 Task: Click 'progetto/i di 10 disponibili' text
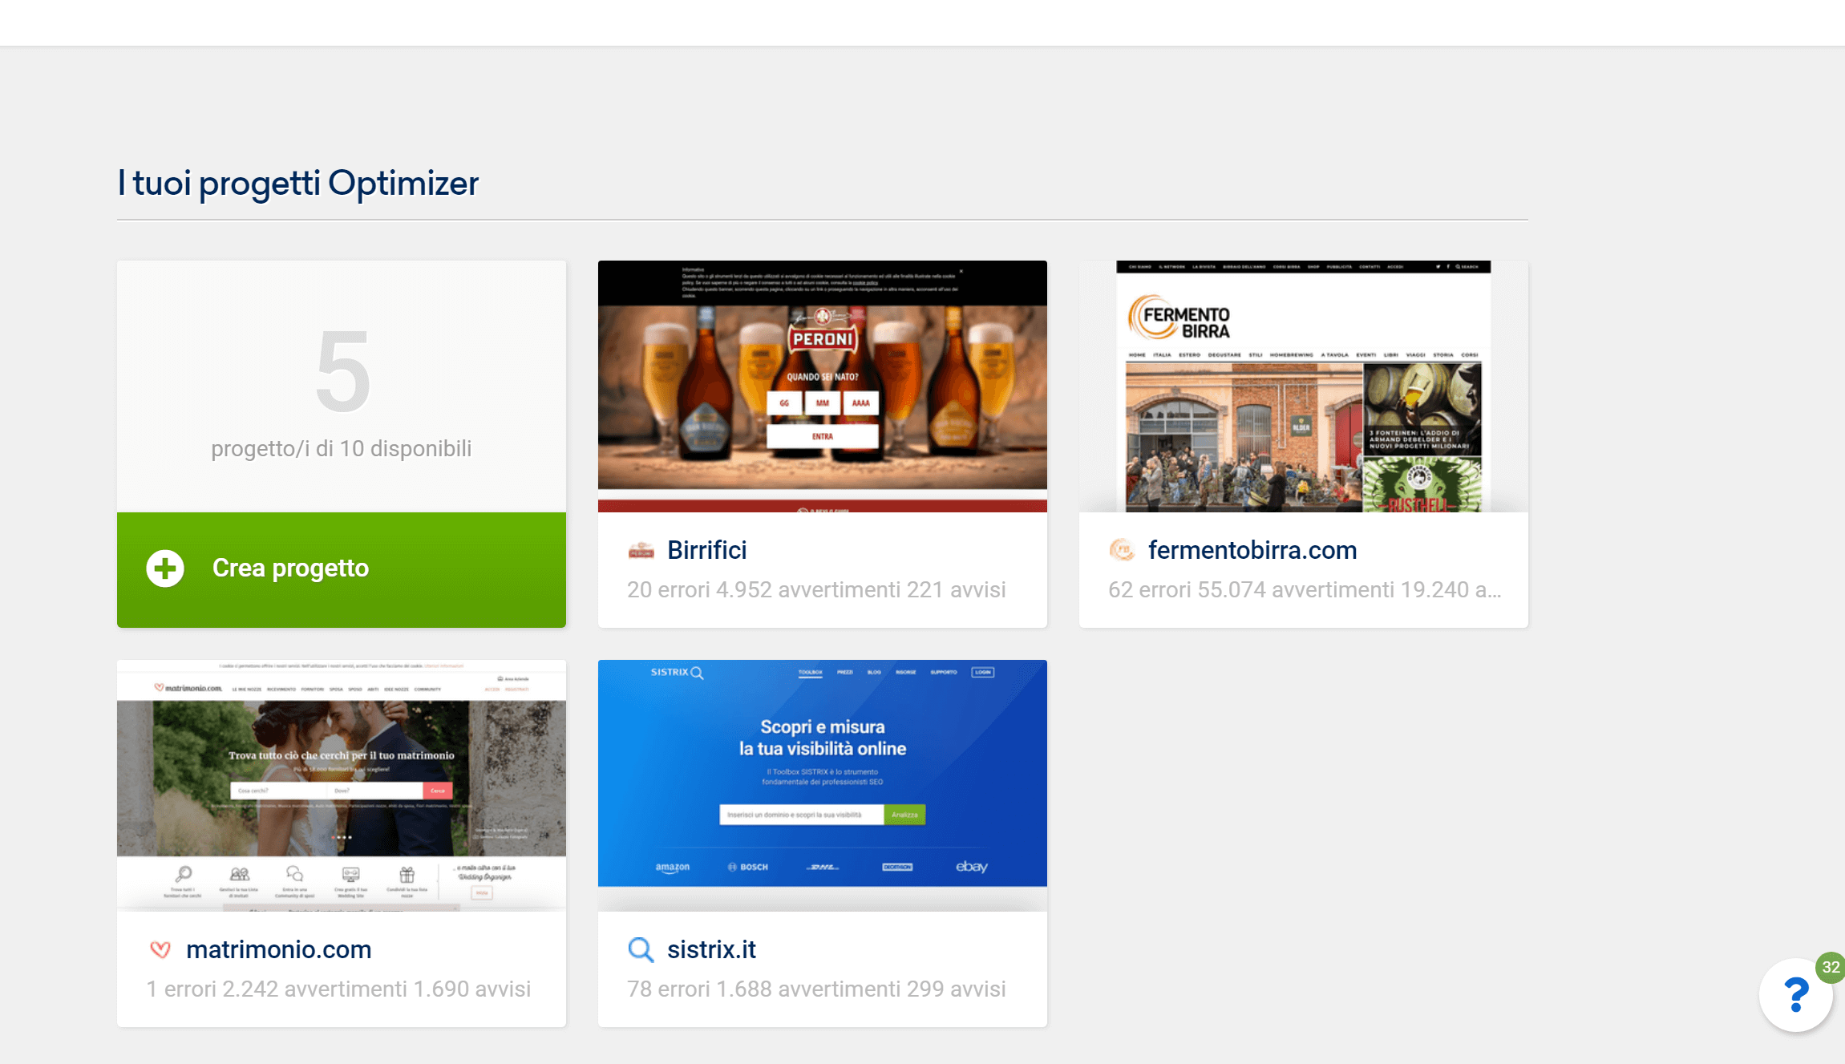click(342, 449)
